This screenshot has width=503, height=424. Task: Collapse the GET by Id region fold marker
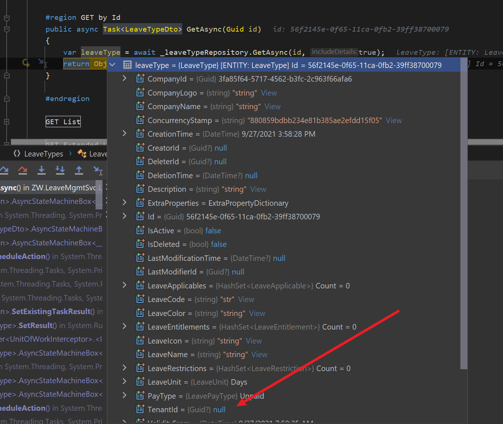pos(7,18)
